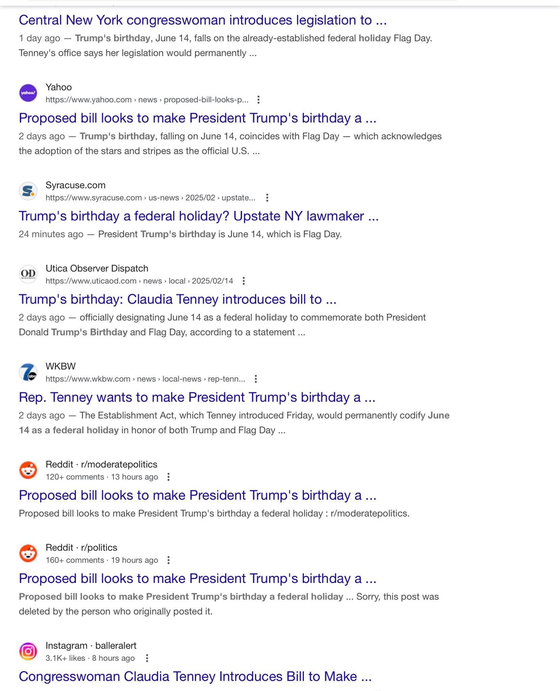Open Congresswoman Claudia Tenney Introduces Bill Instagram link

(195, 677)
